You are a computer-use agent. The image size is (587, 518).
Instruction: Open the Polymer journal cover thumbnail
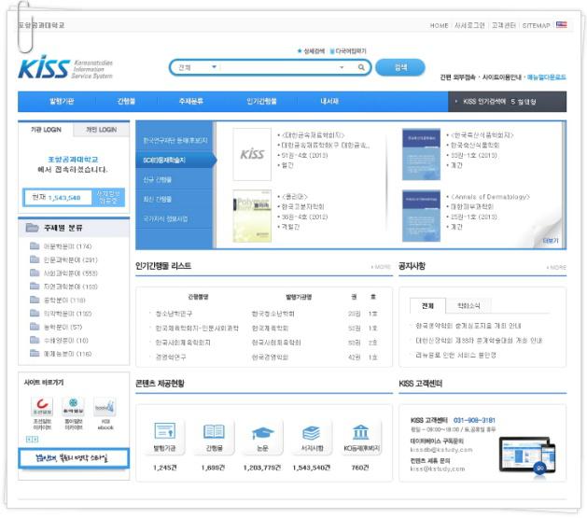(252, 216)
